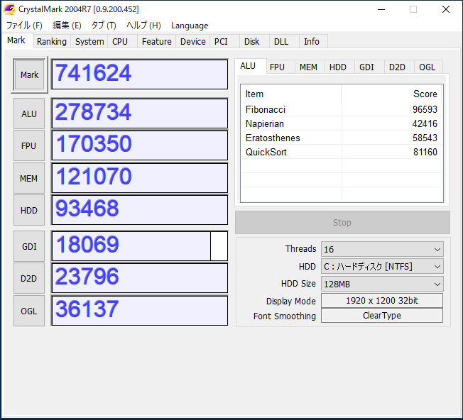
Task: Select the MEM results sub-tab
Action: click(308, 67)
